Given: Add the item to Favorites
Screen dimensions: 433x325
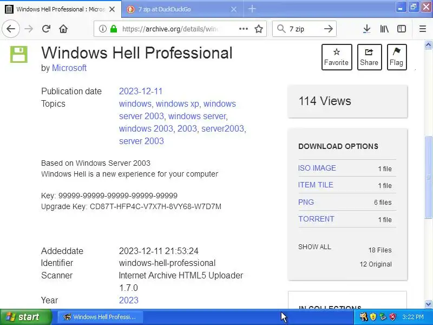Looking at the screenshot, I should (337, 57).
